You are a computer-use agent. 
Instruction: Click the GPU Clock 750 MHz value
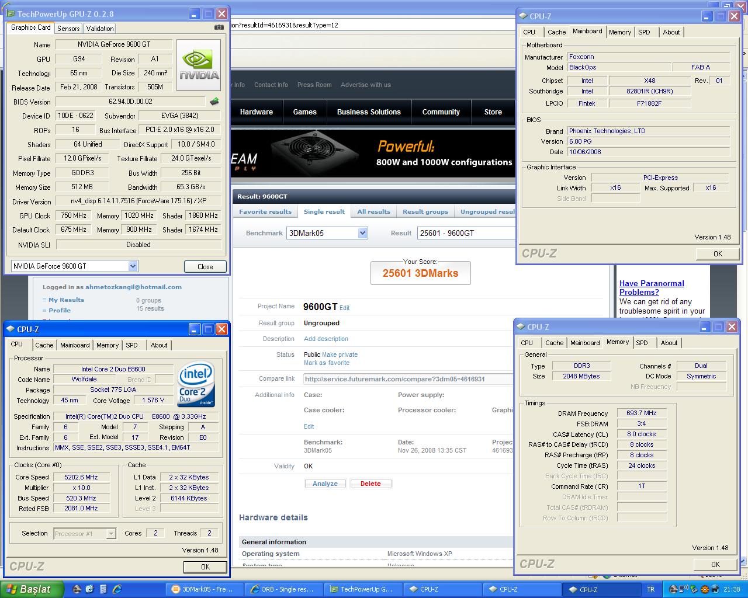[74, 215]
